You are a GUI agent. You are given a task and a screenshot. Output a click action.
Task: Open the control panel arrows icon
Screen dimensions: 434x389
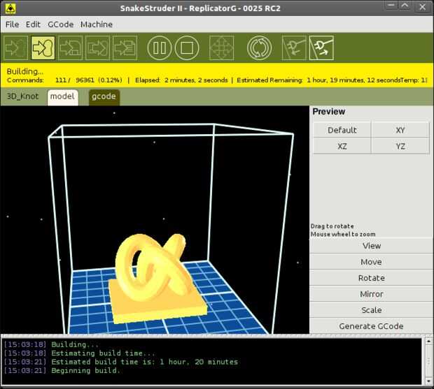[x=222, y=47]
